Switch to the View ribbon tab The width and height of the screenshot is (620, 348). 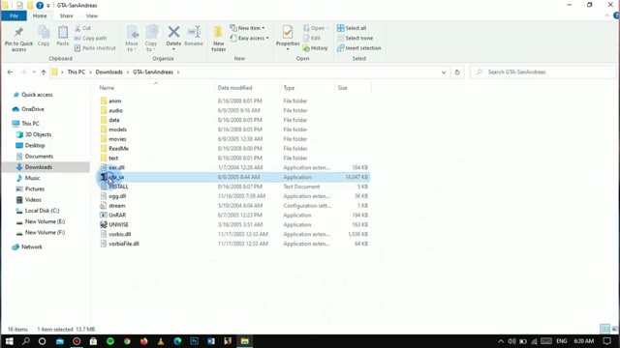[92, 15]
